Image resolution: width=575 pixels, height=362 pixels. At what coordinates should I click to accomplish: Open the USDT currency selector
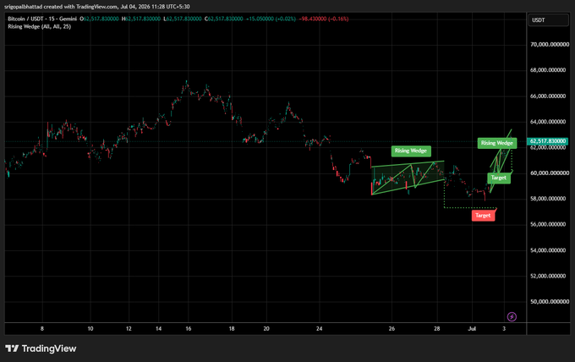(x=548, y=20)
